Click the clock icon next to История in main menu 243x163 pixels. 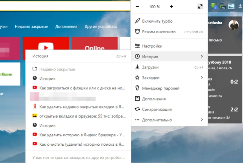(137, 57)
